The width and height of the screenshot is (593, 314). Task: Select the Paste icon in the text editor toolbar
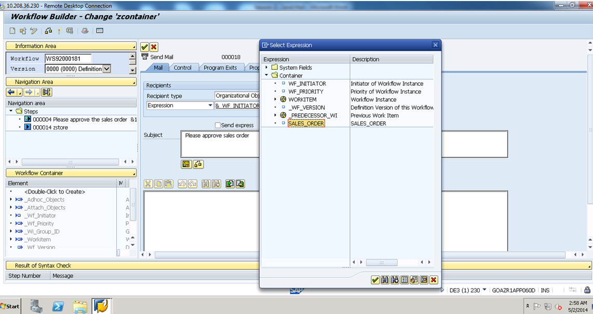(x=168, y=184)
